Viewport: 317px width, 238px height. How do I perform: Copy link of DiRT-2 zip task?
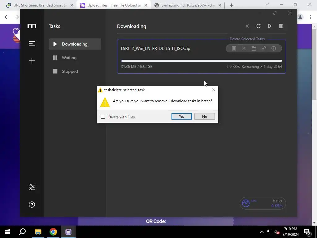coord(264,48)
